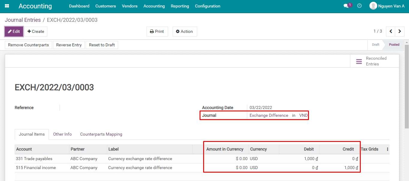Click Remove Counterparts button
Viewport: 409px width, 181px height.
[28, 45]
